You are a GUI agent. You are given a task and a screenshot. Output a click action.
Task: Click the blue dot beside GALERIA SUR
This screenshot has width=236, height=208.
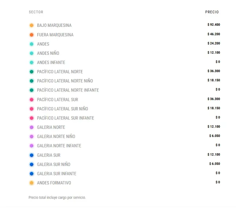coord(32,155)
